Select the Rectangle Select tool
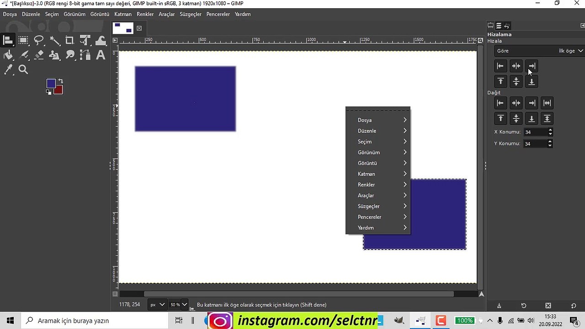 tap(23, 40)
